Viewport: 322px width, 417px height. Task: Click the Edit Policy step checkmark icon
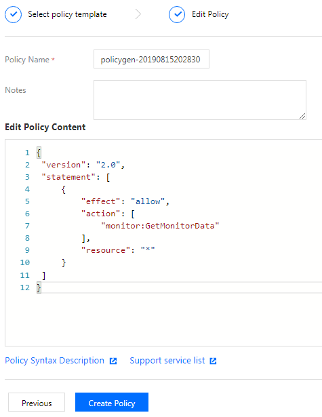pyautogui.click(x=177, y=14)
